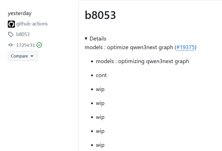
Task: Click the "yesterday" release timestamp
Action: [x=20, y=13]
